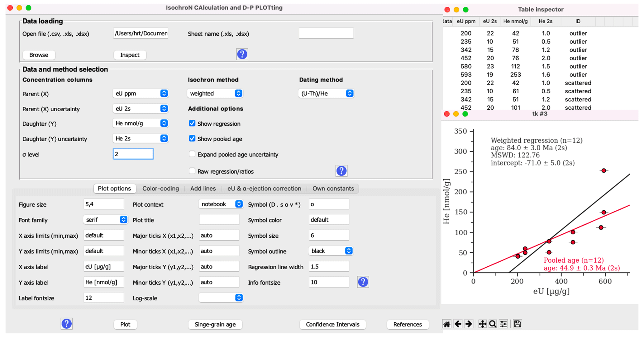Click help icon in Data loading section
The width and height of the screenshot is (644, 337).
(242, 54)
